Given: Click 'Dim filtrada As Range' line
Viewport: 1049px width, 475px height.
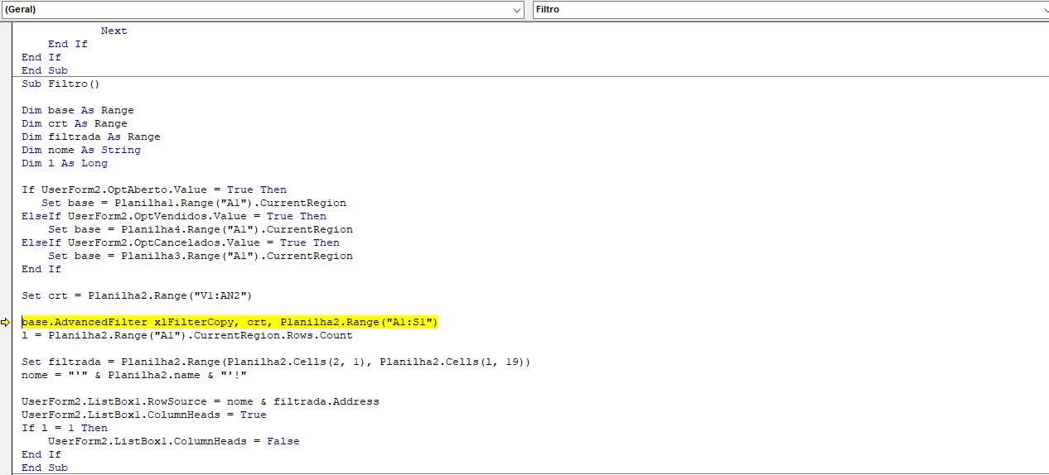Looking at the screenshot, I should coord(91,137).
